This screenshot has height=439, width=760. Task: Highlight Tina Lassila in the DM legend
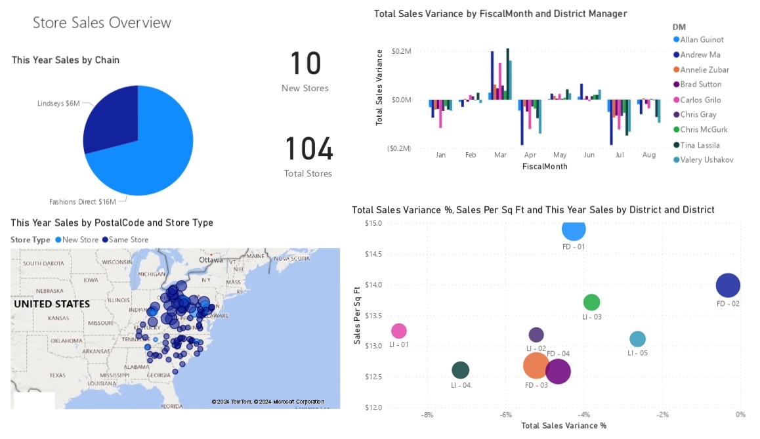click(700, 145)
